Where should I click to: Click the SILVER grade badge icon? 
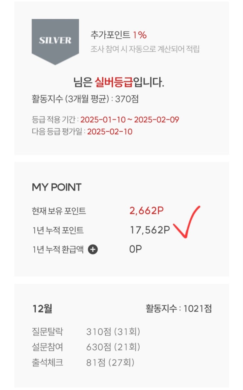pyautogui.click(x=55, y=42)
